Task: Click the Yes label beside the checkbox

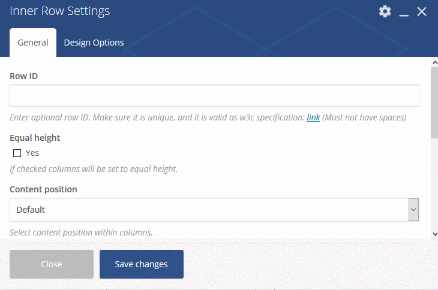Action: (32, 153)
